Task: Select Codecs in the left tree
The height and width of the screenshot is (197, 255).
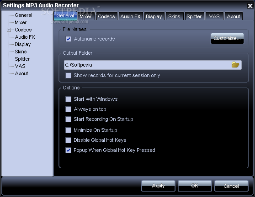Action: coord(23,30)
